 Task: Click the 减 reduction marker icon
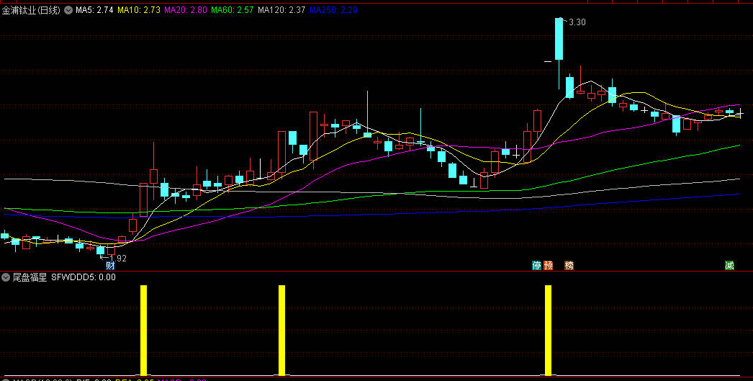click(x=729, y=266)
